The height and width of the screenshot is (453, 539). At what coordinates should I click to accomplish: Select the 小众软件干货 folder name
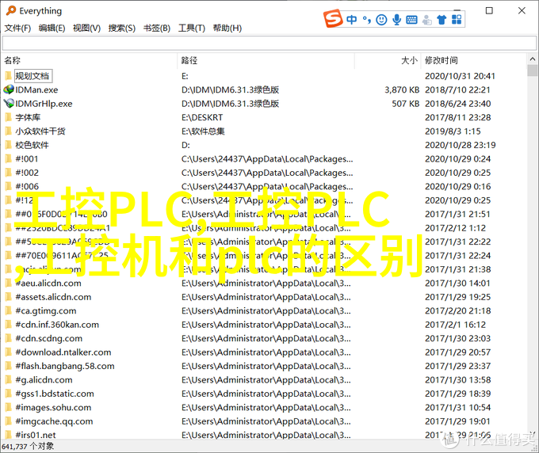pos(40,131)
